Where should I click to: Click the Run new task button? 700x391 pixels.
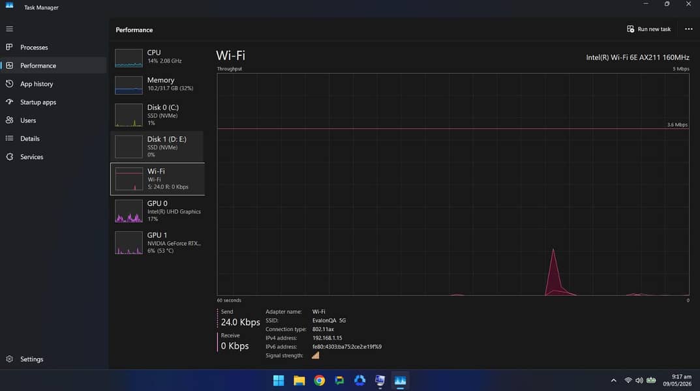coord(648,29)
